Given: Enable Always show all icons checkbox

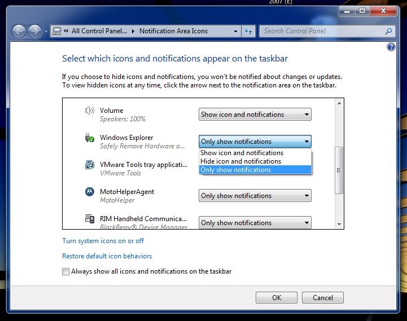Looking at the screenshot, I should 66,271.
